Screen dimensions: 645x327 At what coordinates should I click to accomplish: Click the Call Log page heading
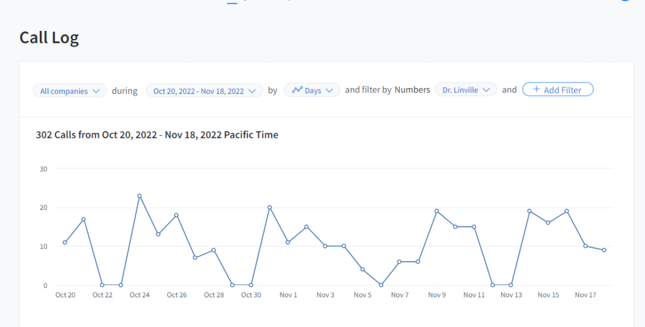click(49, 38)
